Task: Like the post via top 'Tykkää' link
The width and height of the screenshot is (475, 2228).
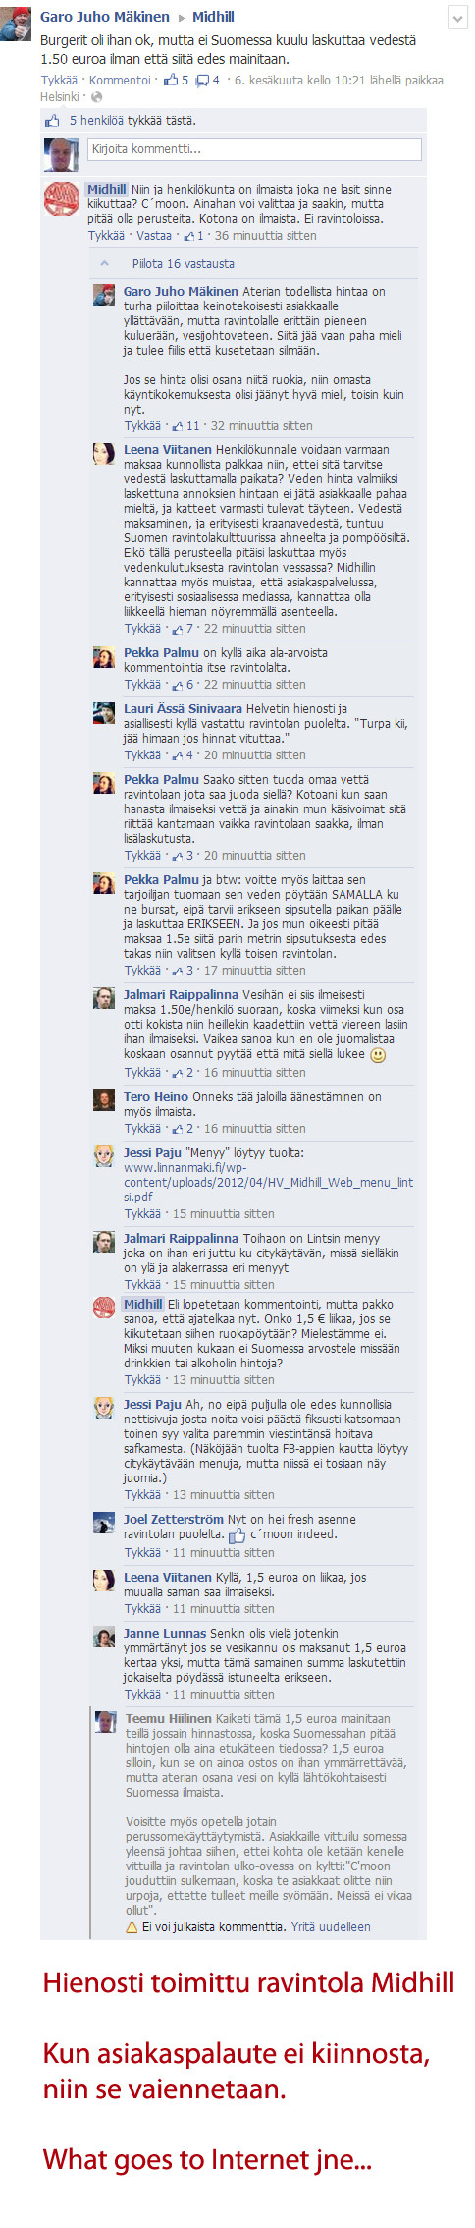Action: pos(58,81)
